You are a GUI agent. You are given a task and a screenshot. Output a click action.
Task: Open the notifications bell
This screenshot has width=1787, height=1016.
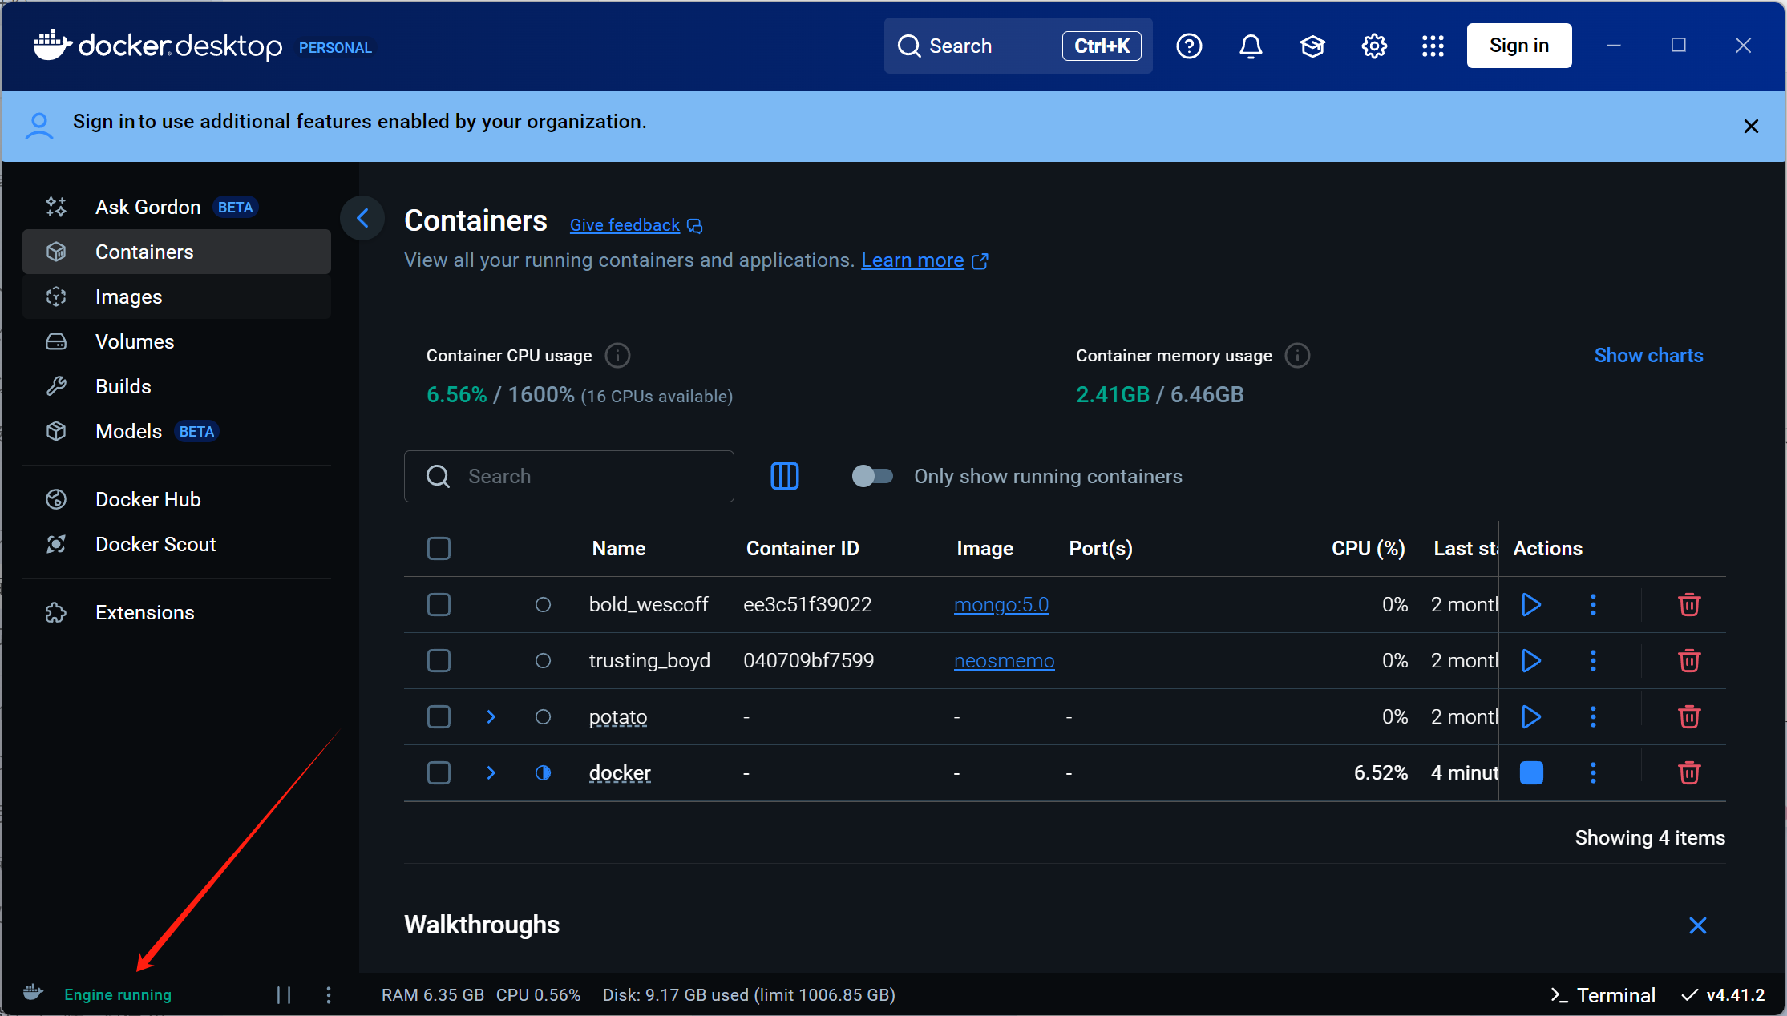[x=1251, y=46]
